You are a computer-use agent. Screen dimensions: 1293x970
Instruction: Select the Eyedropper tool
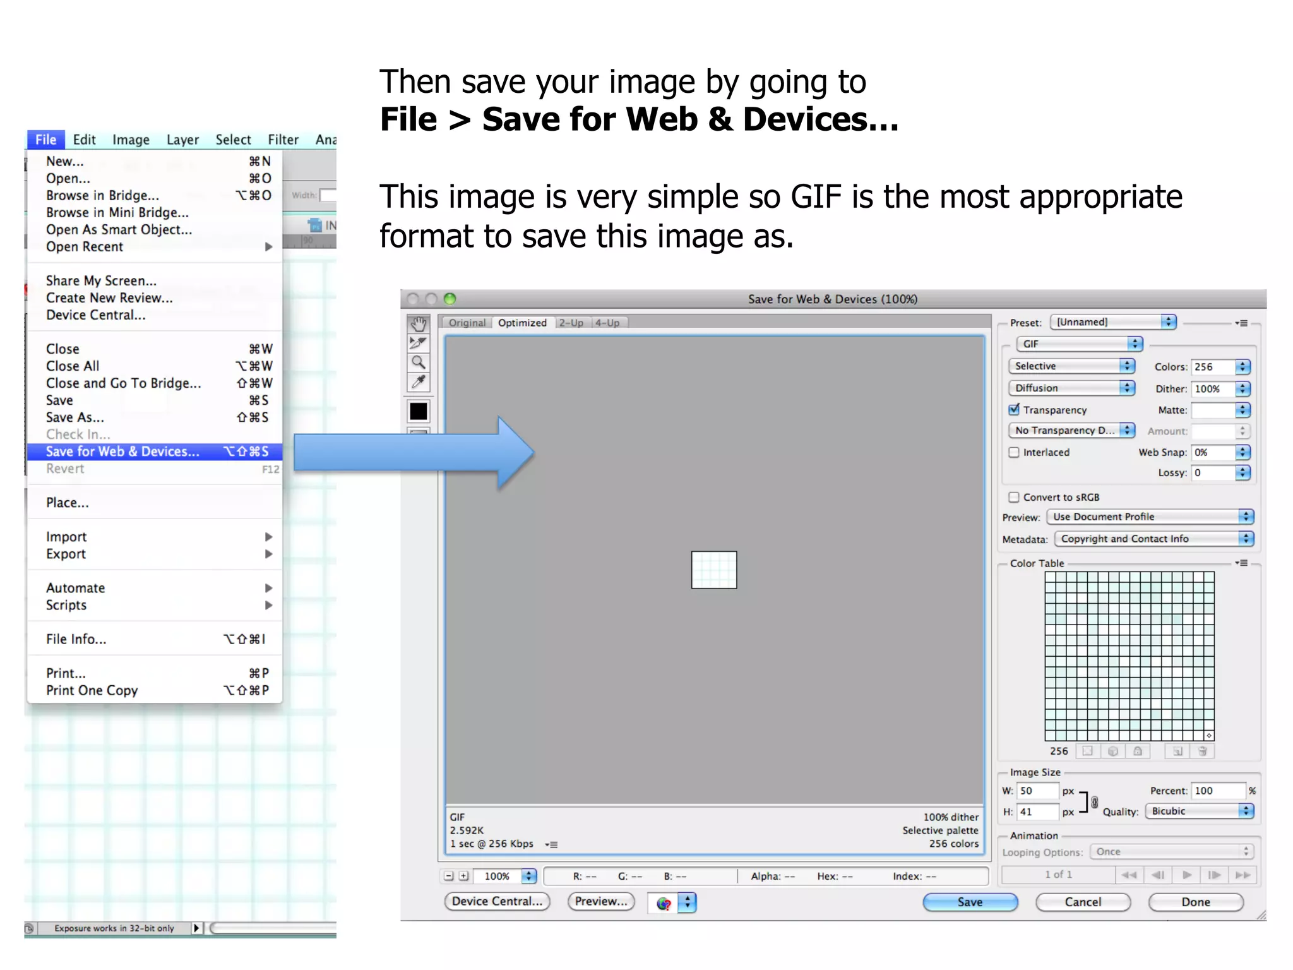[418, 382]
